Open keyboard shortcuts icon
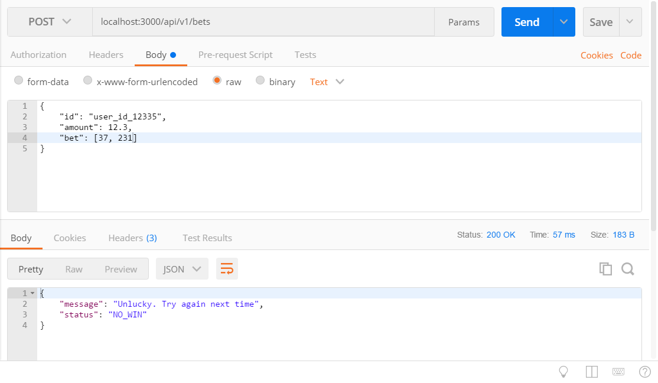The width and height of the screenshot is (658, 383). (x=618, y=372)
